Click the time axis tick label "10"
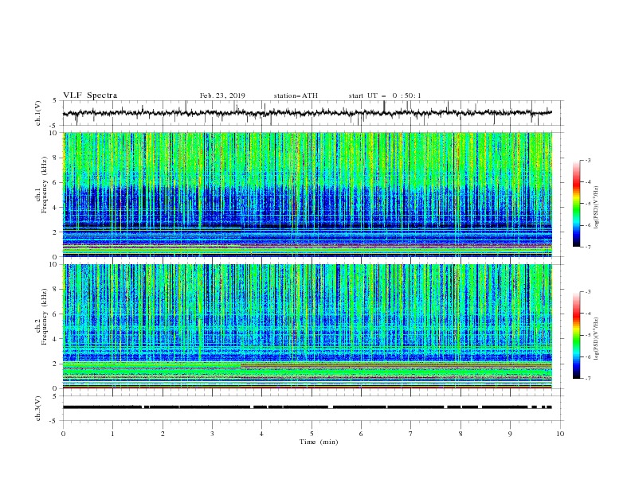631x487 pixels. click(x=560, y=434)
